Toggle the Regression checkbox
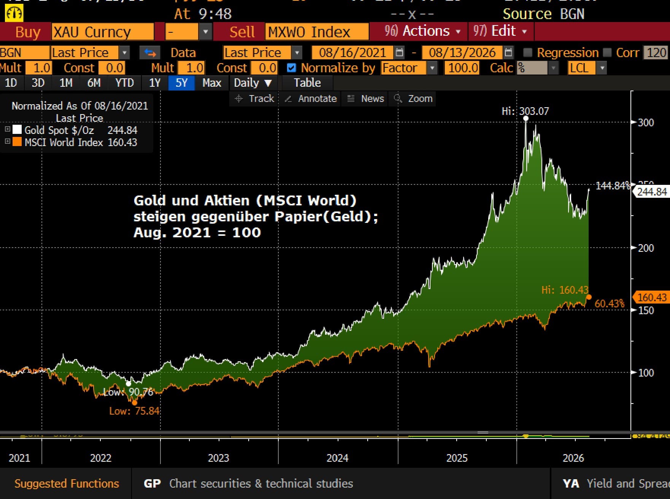 tap(528, 52)
